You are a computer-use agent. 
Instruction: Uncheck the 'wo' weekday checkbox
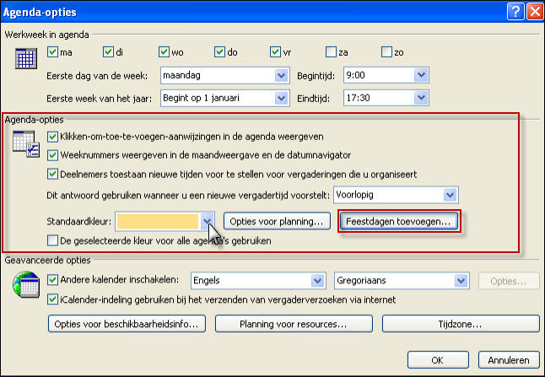tap(164, 52)
